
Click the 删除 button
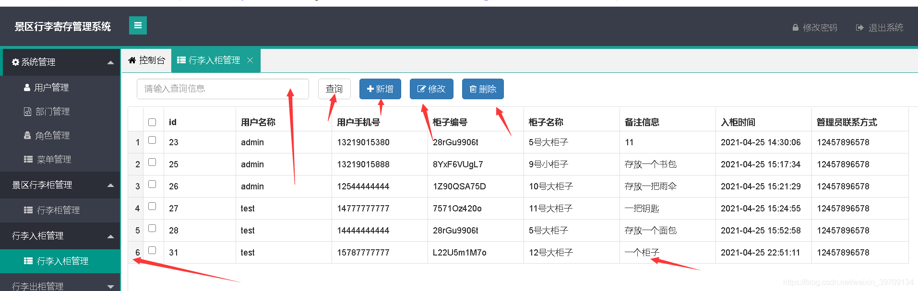(x=483, y=89)
